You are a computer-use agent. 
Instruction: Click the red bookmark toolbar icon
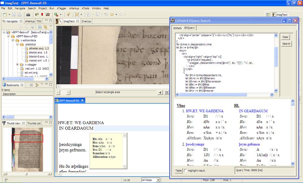coord(42,14)
